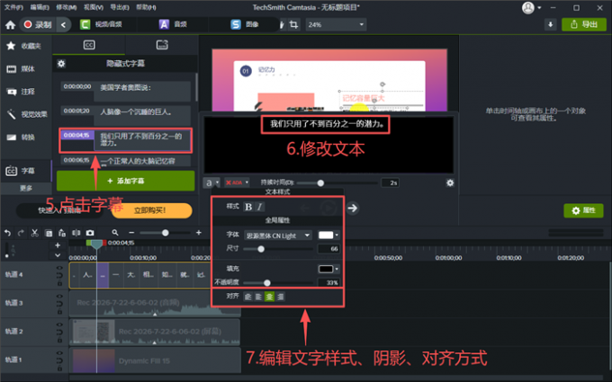Click the timeline zoom magnifier icon

(115, 233)
